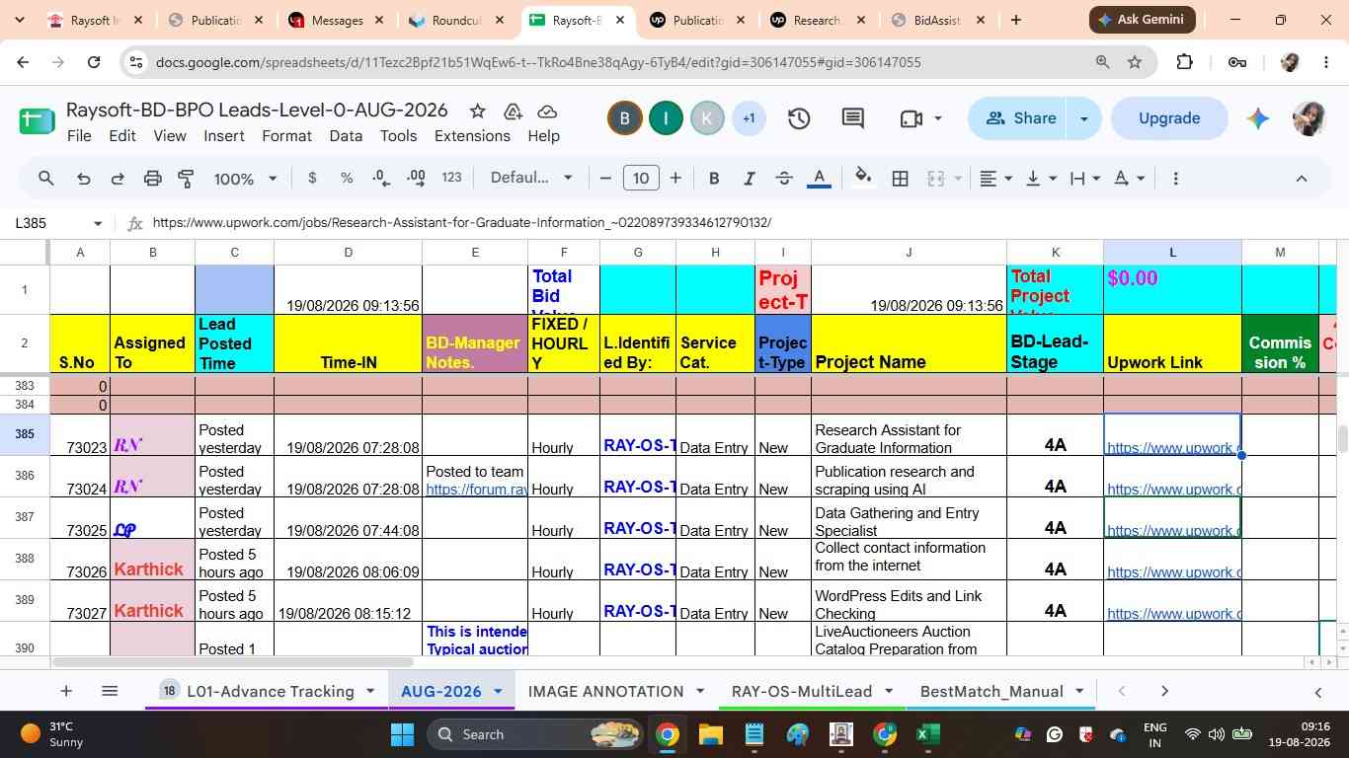Screen dimensions: 1349x758
Task: Click the Upgrade button
Action: tap(1169, 118)
